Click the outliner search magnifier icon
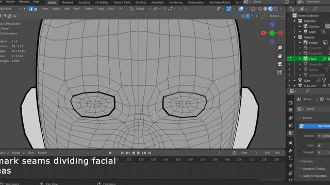 (x=315, y=9)
